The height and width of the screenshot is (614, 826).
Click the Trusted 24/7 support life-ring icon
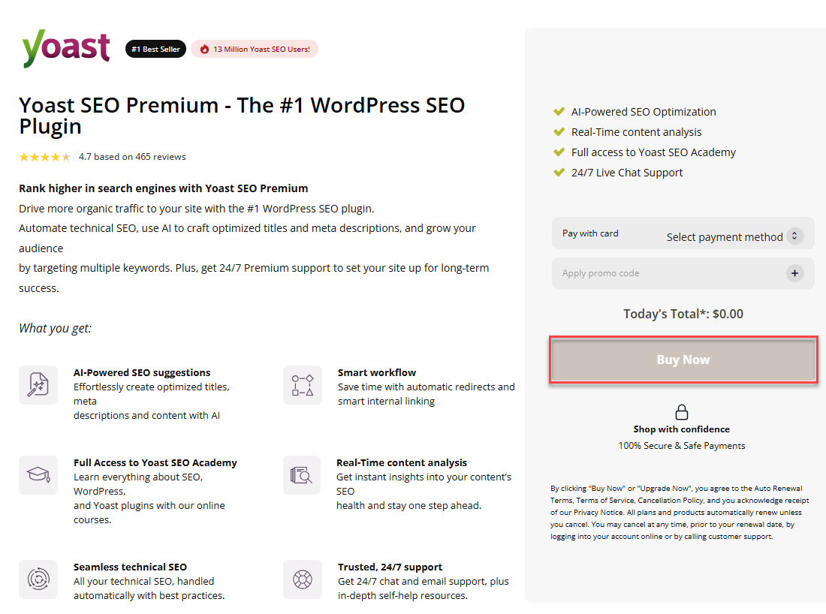pyautogui.click(x=302, y=579)
